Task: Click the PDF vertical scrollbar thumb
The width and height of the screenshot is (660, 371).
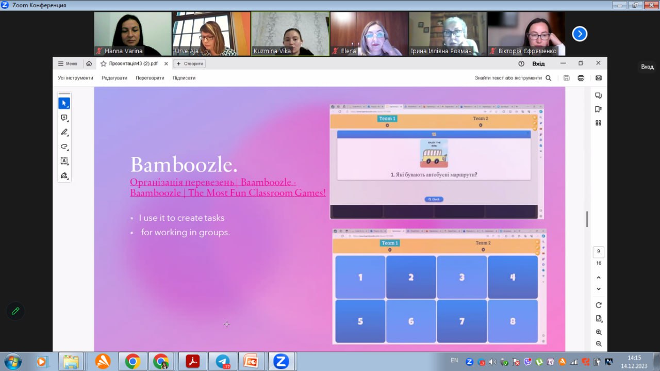Action: pyautogui.click(x=587, y=219)
